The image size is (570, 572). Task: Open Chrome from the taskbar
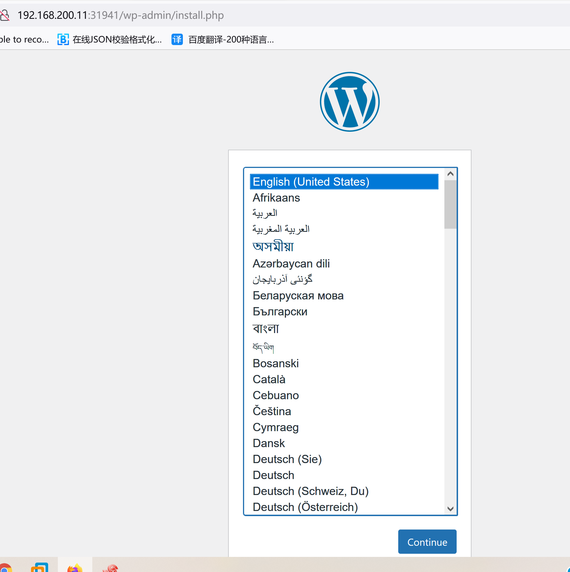(5, 568)
